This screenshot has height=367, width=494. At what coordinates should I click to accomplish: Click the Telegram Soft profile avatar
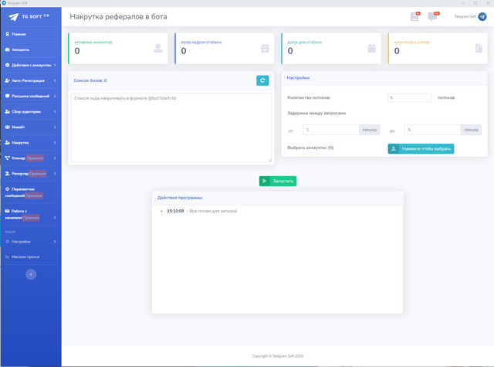click(482, 16)
